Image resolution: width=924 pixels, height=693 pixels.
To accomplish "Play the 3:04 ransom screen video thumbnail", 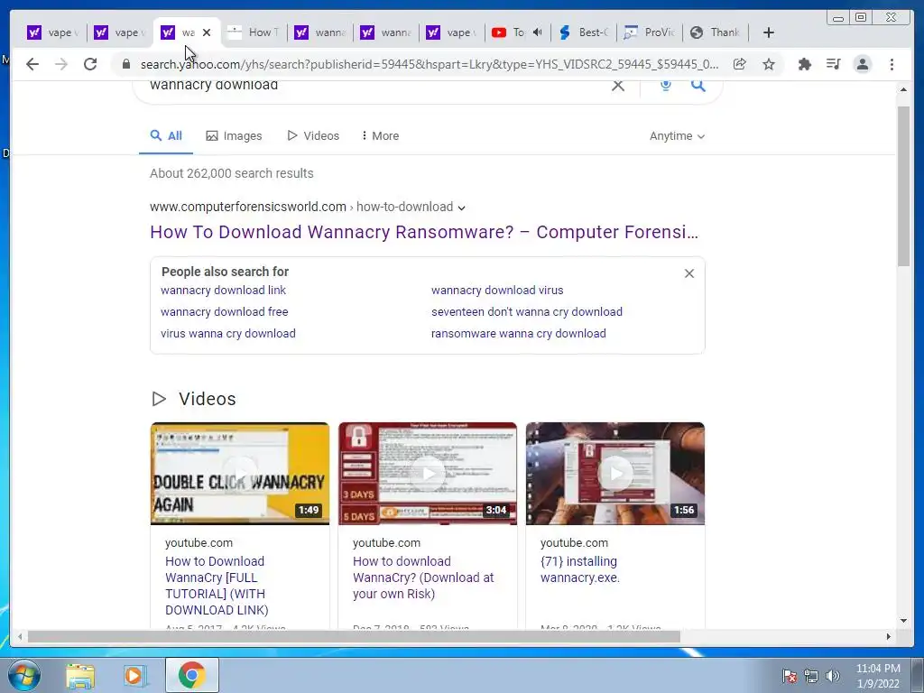I will point(428,473).
